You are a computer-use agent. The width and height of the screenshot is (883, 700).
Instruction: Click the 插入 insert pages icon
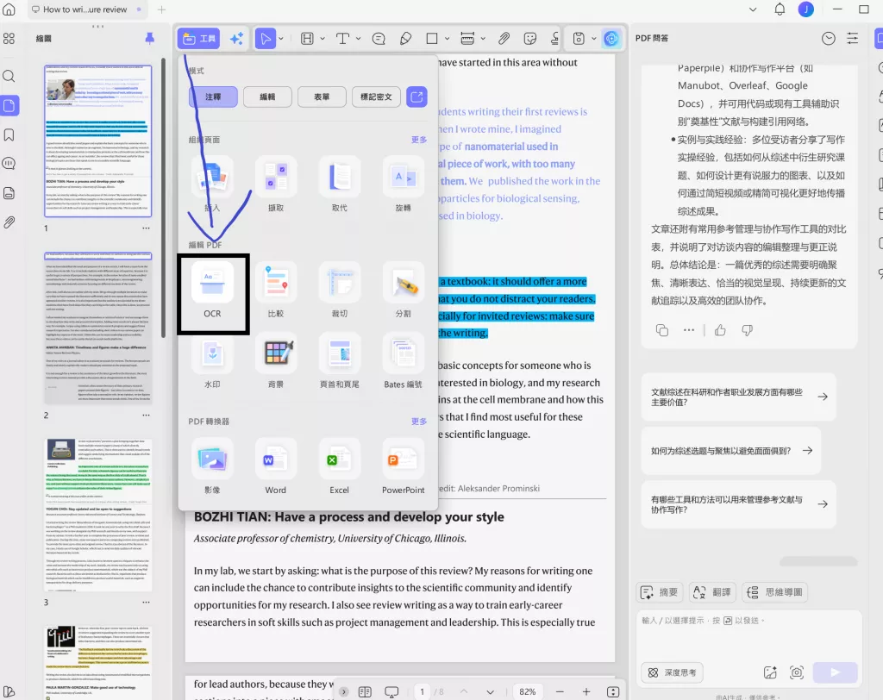[212, 176]
